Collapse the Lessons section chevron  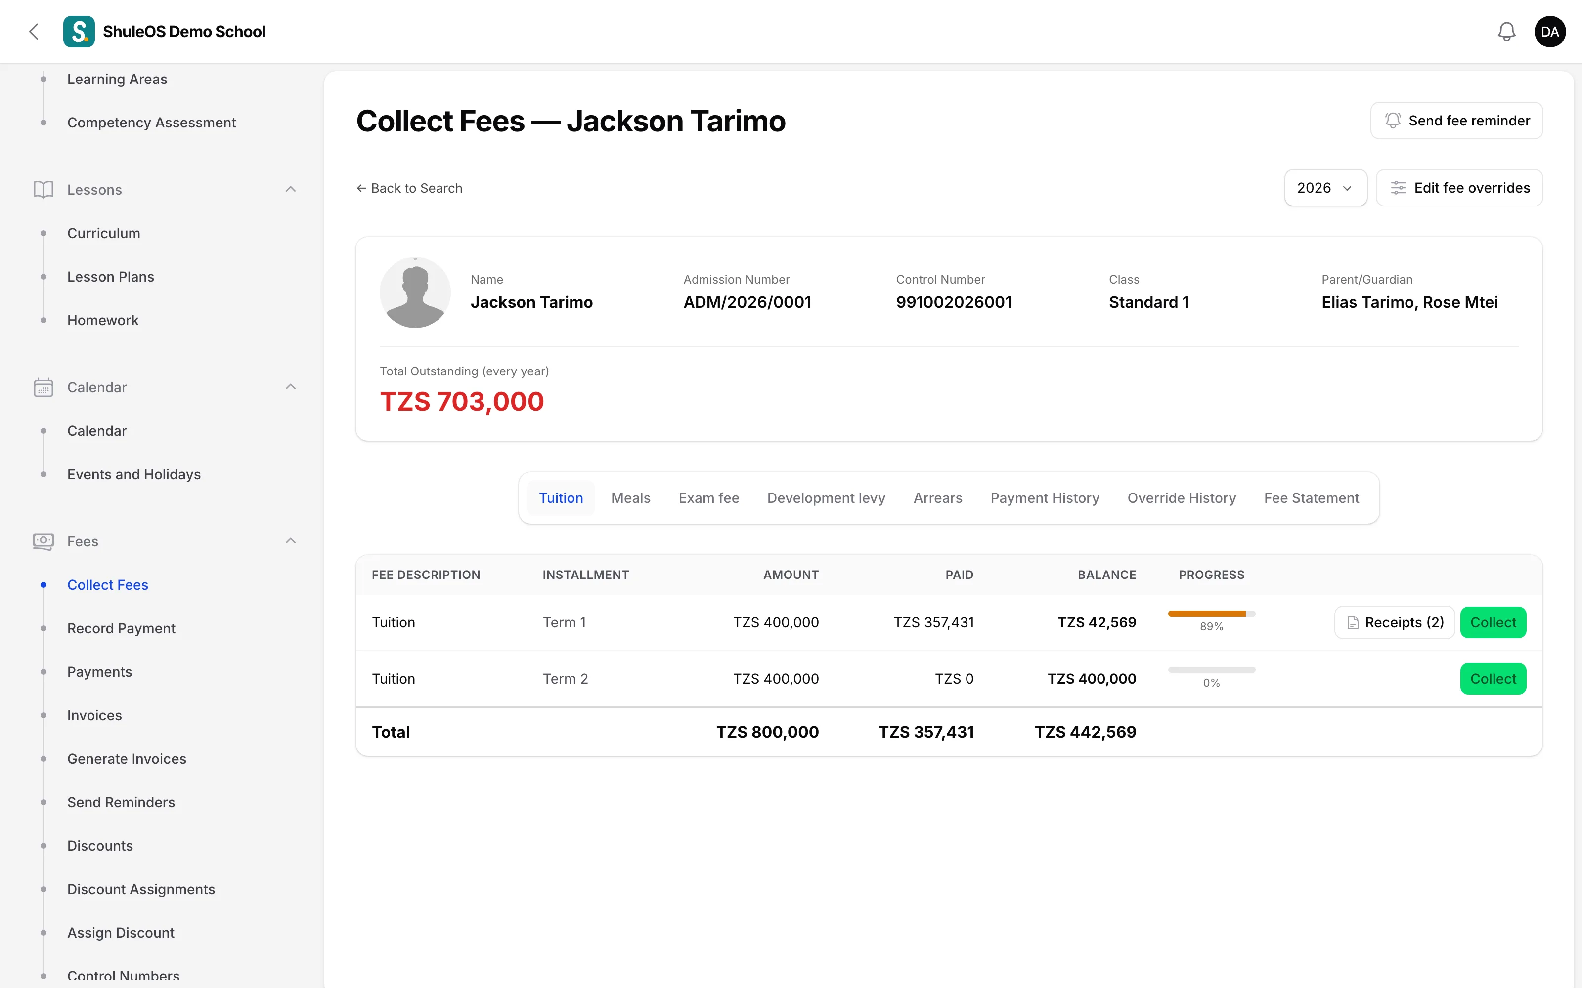coord(291,190)
